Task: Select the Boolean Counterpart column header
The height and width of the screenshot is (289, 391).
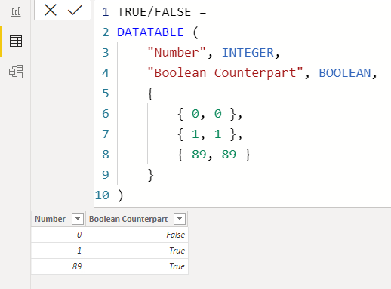Action: click(x=137, y=219)
